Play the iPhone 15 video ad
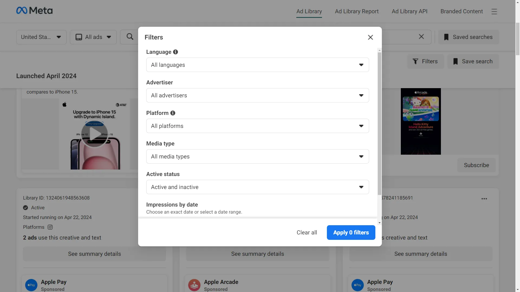Screen dimensions: 520x292 tap(95, 134)
